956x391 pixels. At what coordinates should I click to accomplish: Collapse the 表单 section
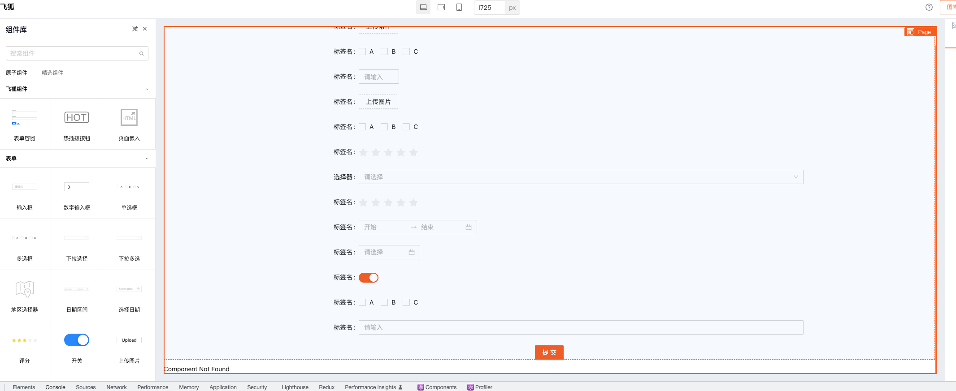pyautogui.click(x=147, y=159)
